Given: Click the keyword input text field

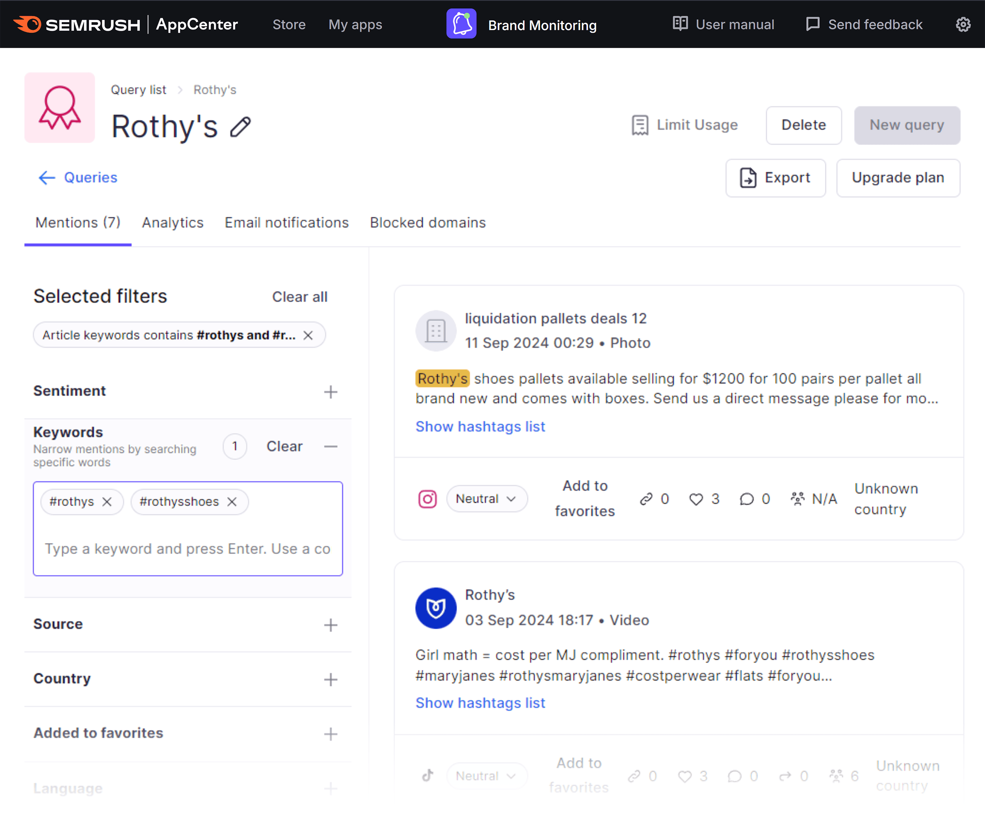Looking at the screenshot, I should [188, 549].
